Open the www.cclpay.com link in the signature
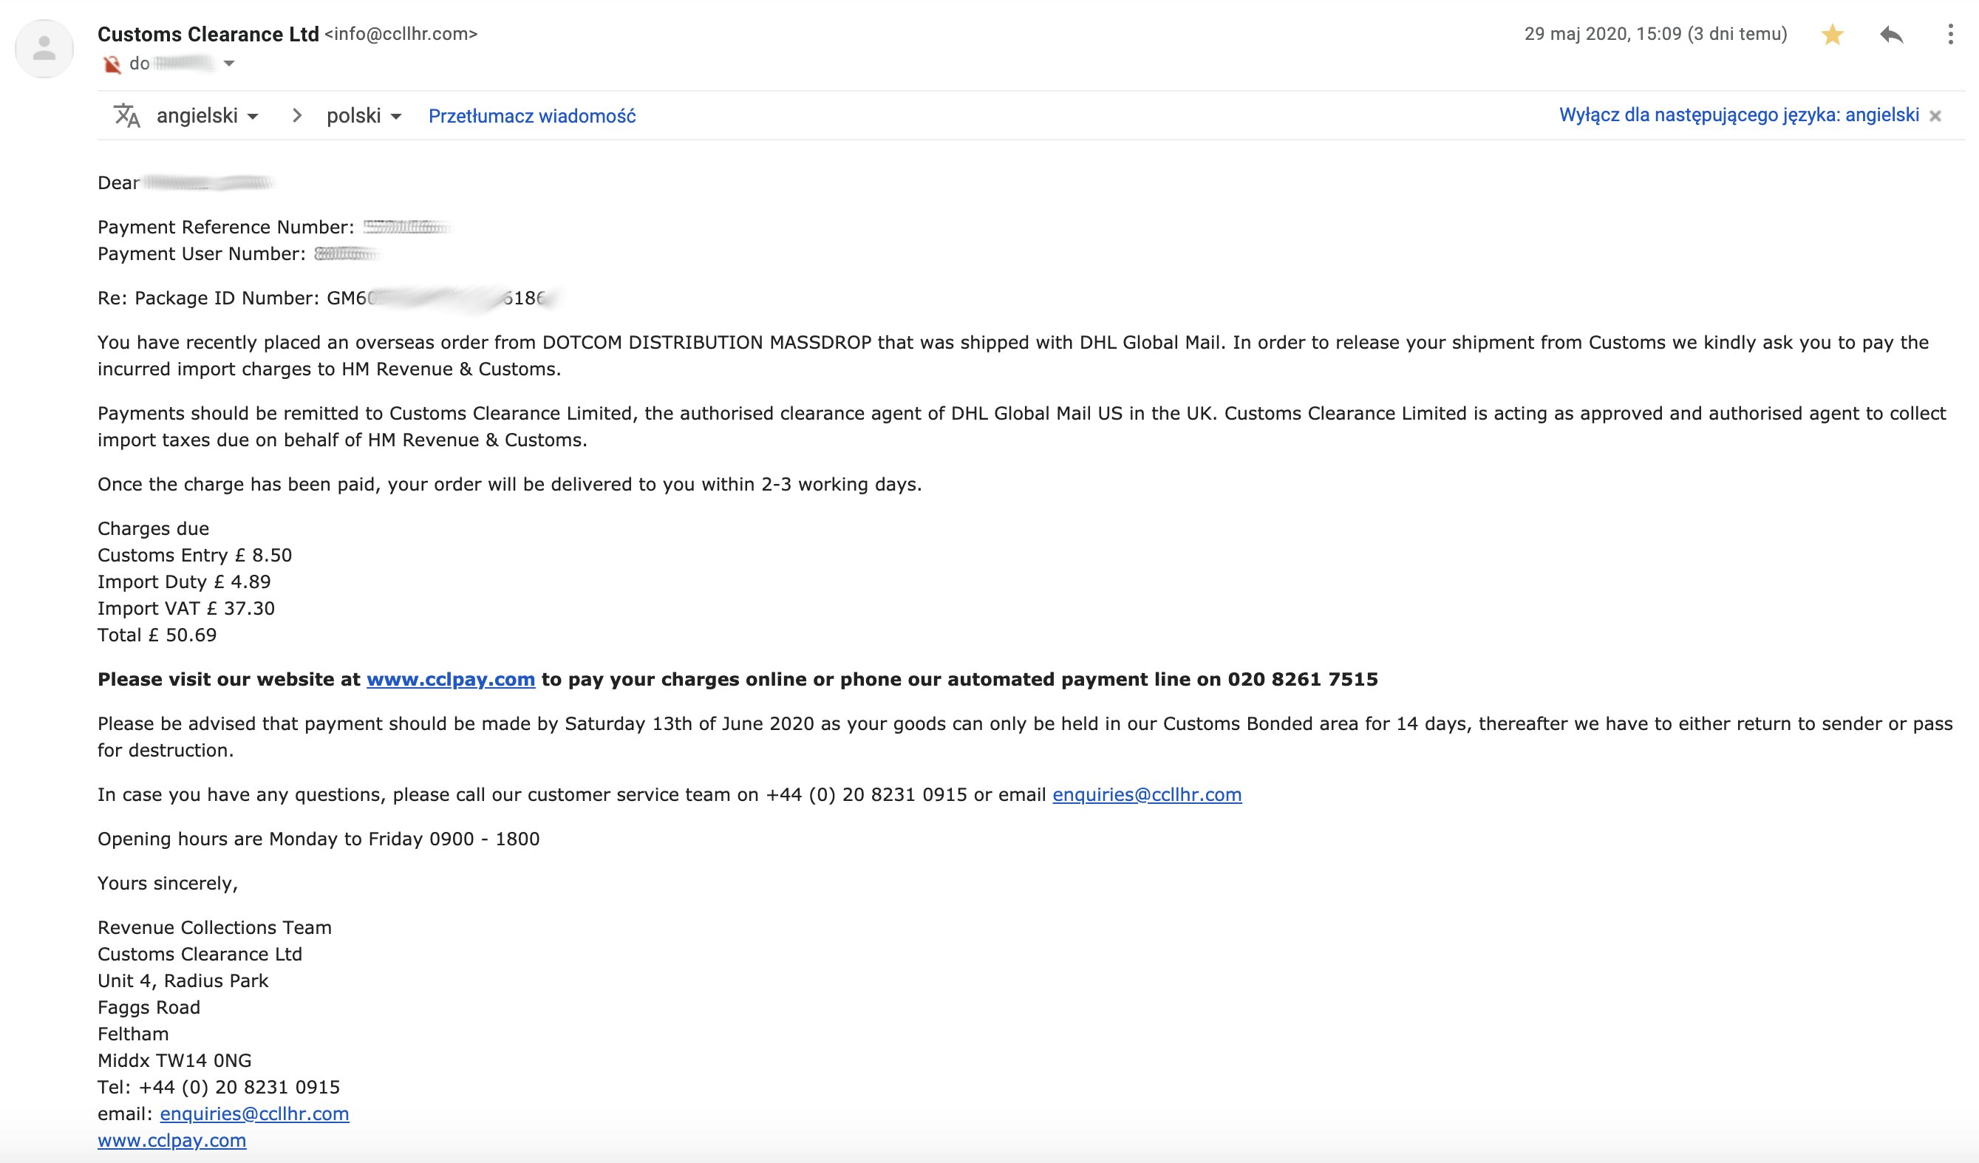This screenshot has width=1979, height=1163. point(171,1140)
